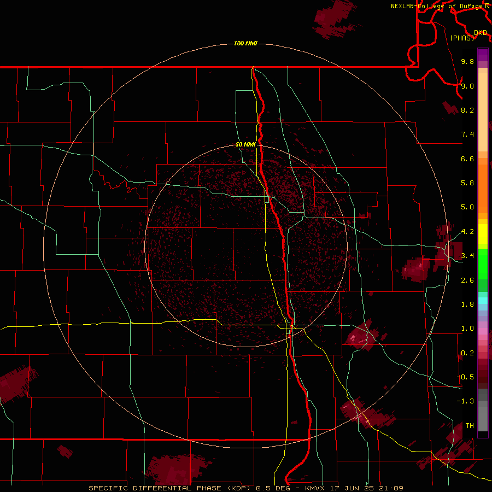The height and width of the screenshot is (492, 492).
Task: Click the yellow segment of the color bar
Action: tap(483, 234)
